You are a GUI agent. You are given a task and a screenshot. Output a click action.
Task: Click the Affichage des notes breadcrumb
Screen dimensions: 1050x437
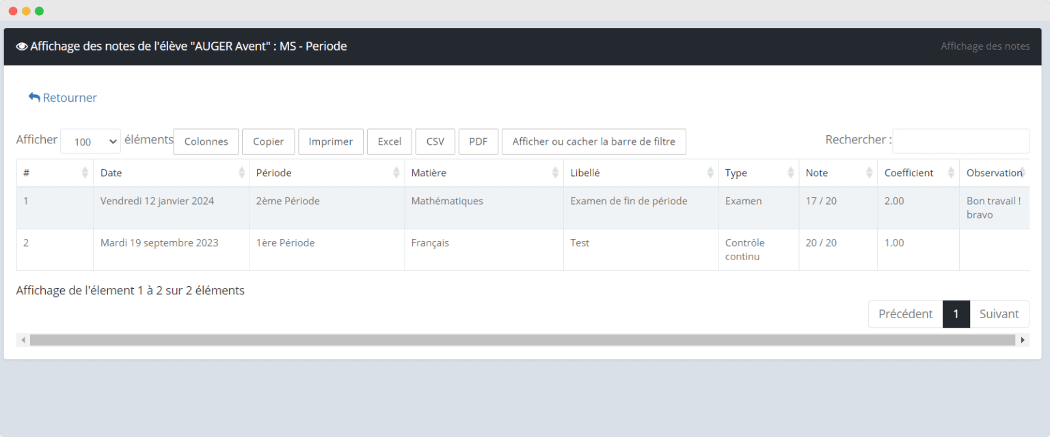click(985, 46)
